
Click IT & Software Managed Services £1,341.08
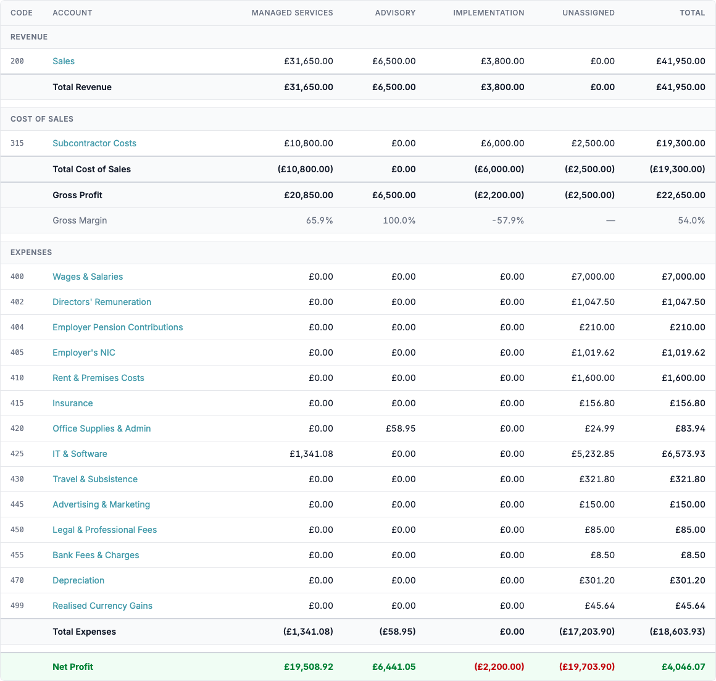coord(311,454)
